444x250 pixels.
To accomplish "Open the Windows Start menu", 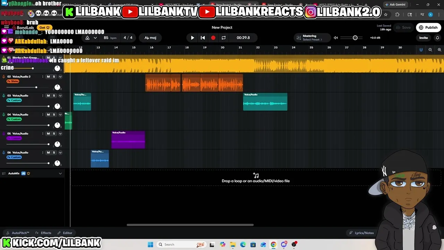I will point(150,244).
